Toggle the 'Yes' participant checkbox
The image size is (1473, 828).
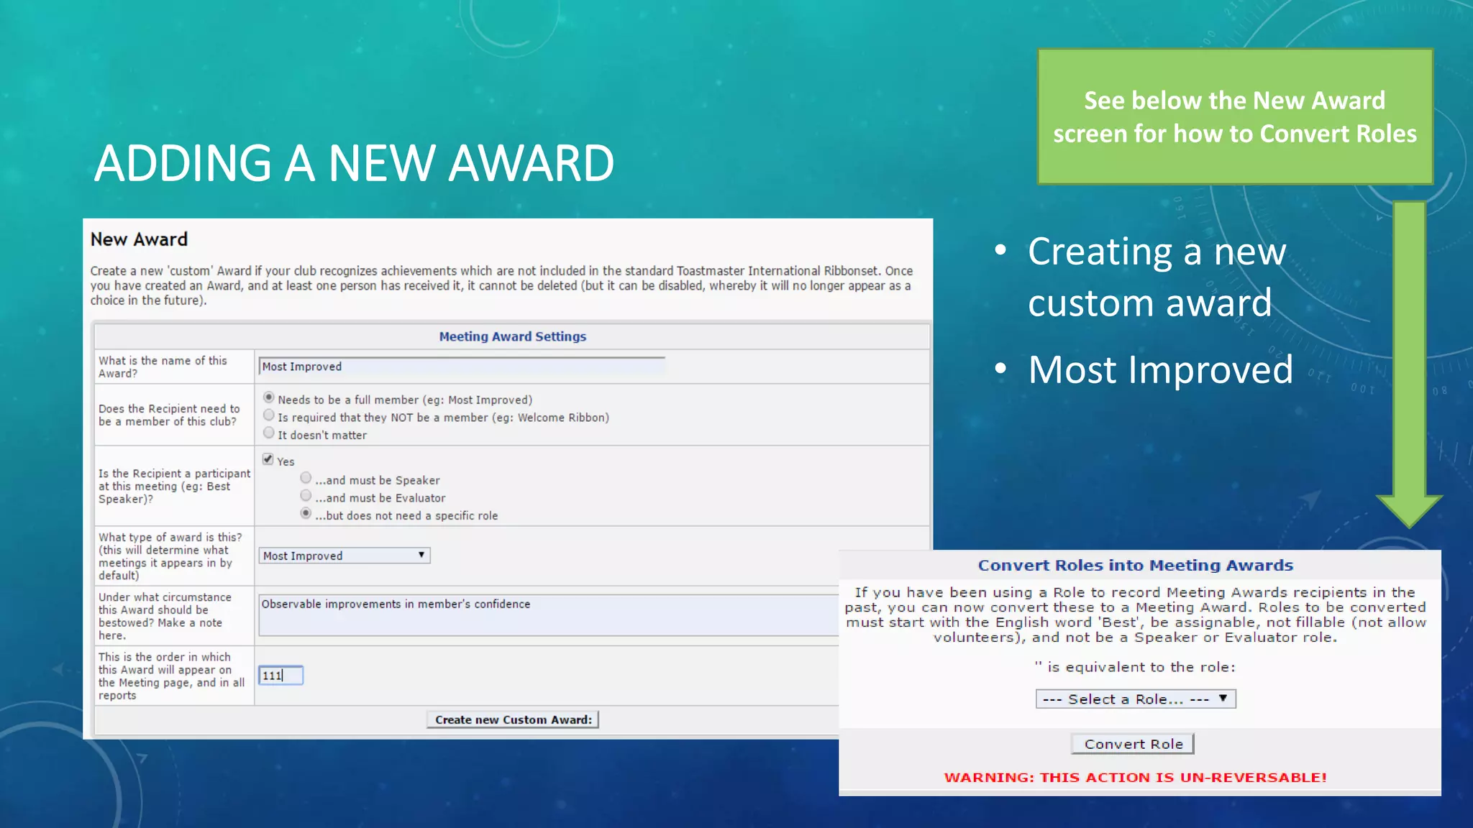tap(268, 459)
